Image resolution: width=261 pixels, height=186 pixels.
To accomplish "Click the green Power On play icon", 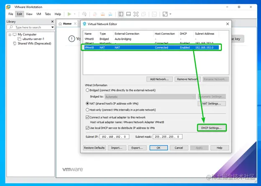I will point(69,14).
